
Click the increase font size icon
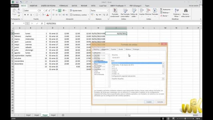coord(47,10)
